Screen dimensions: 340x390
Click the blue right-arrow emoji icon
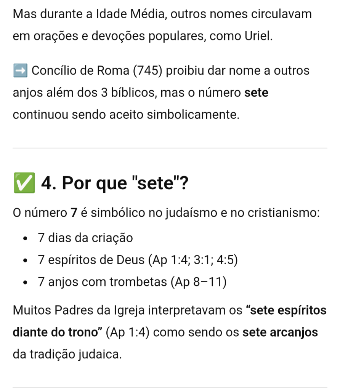pyautogui.click(x=20, y=71)
